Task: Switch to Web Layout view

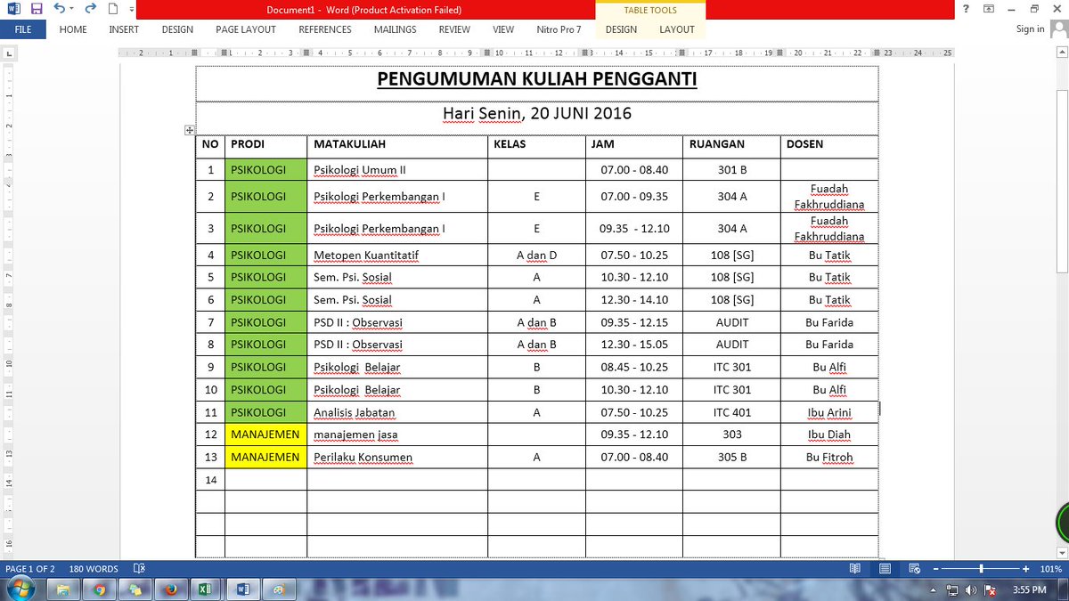Action: [913, 568]
